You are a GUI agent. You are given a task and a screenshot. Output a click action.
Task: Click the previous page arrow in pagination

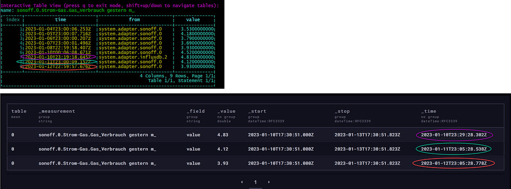tap(242, 182)
